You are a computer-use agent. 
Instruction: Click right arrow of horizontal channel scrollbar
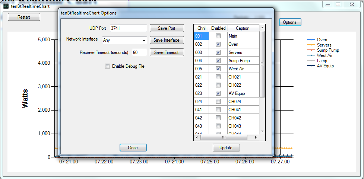(256, 137)
